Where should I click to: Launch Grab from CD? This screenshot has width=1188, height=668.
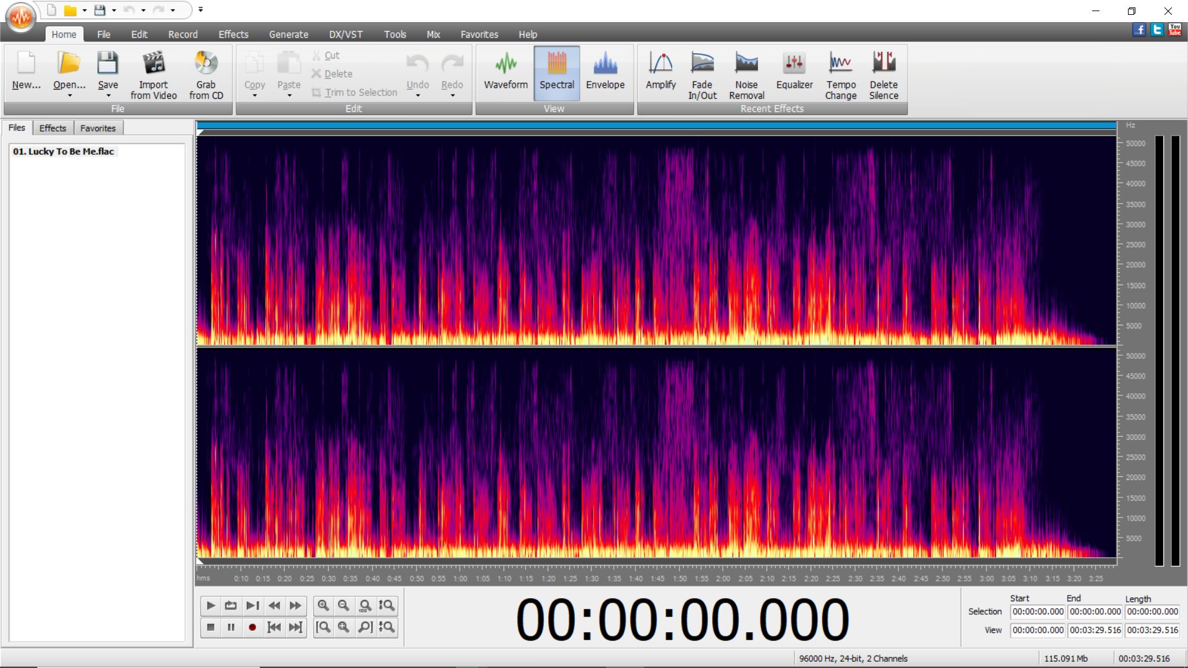coord(206,74)
